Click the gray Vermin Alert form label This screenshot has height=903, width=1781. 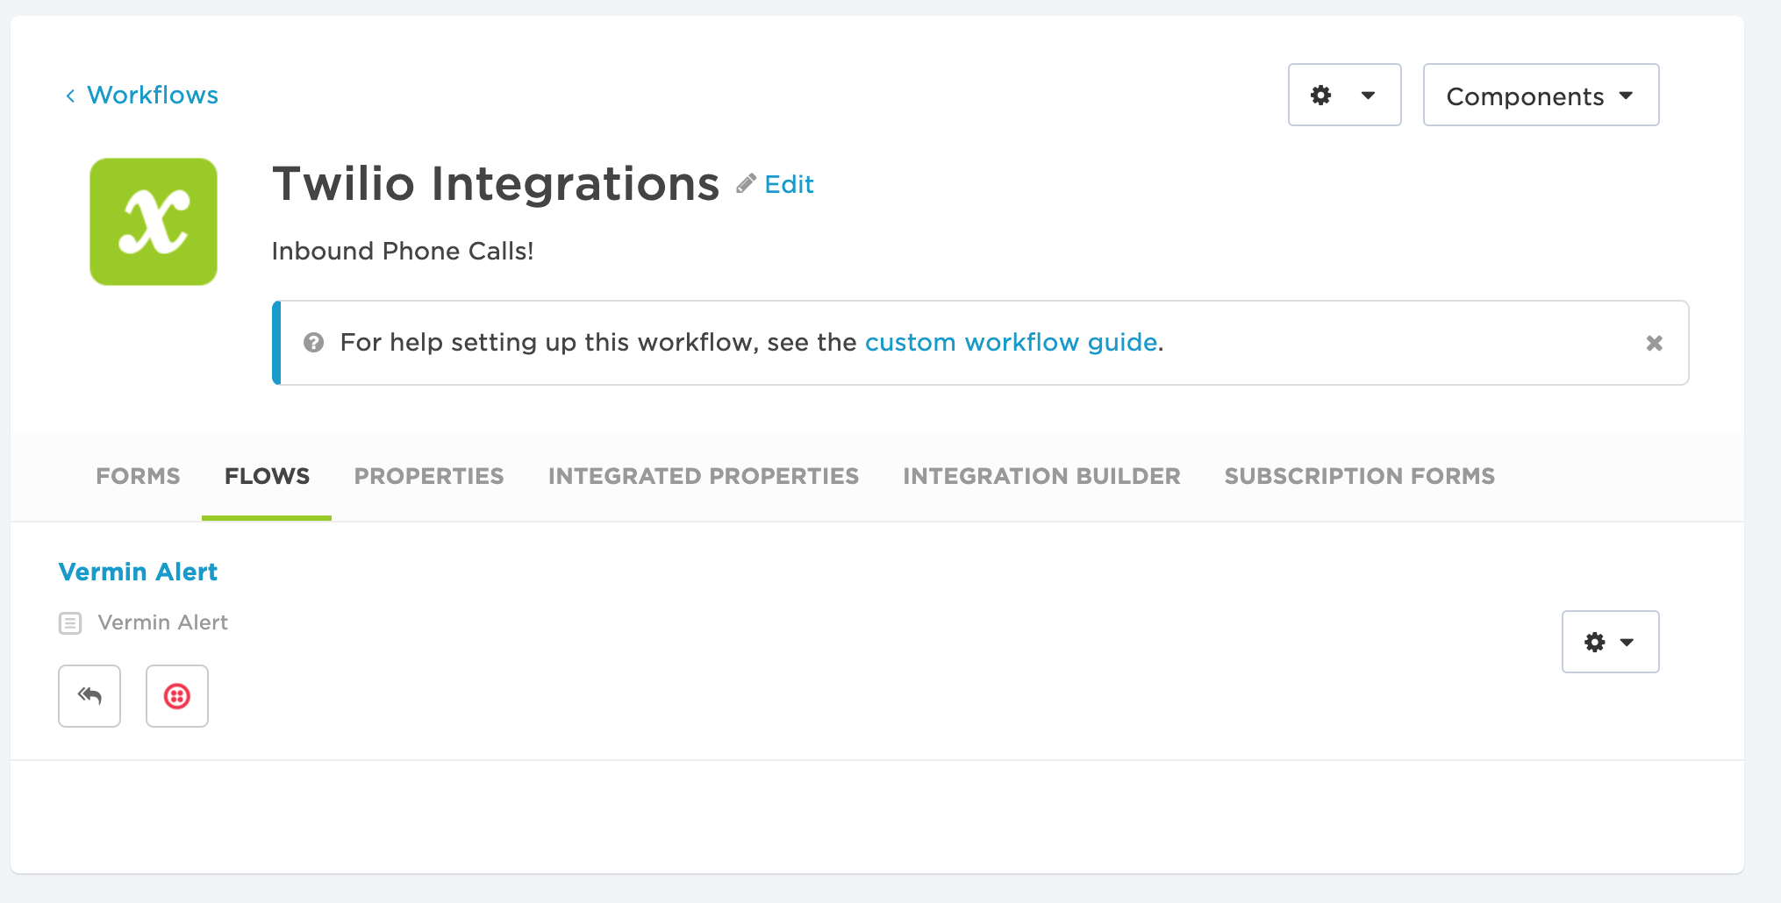(x=162, y=622)
